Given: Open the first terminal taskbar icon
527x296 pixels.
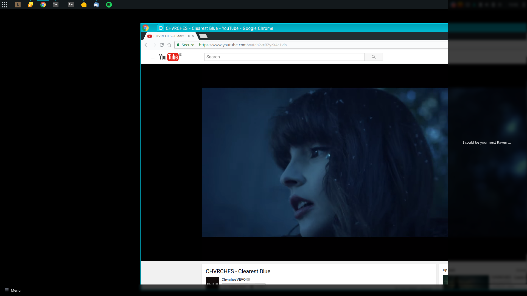Looking at the screenshot, I should tap(56, 5).
